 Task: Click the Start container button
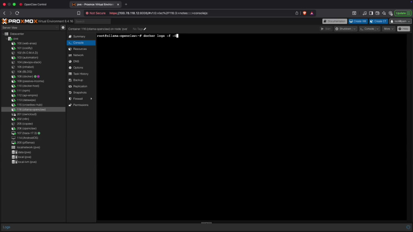tap(326, 28)
